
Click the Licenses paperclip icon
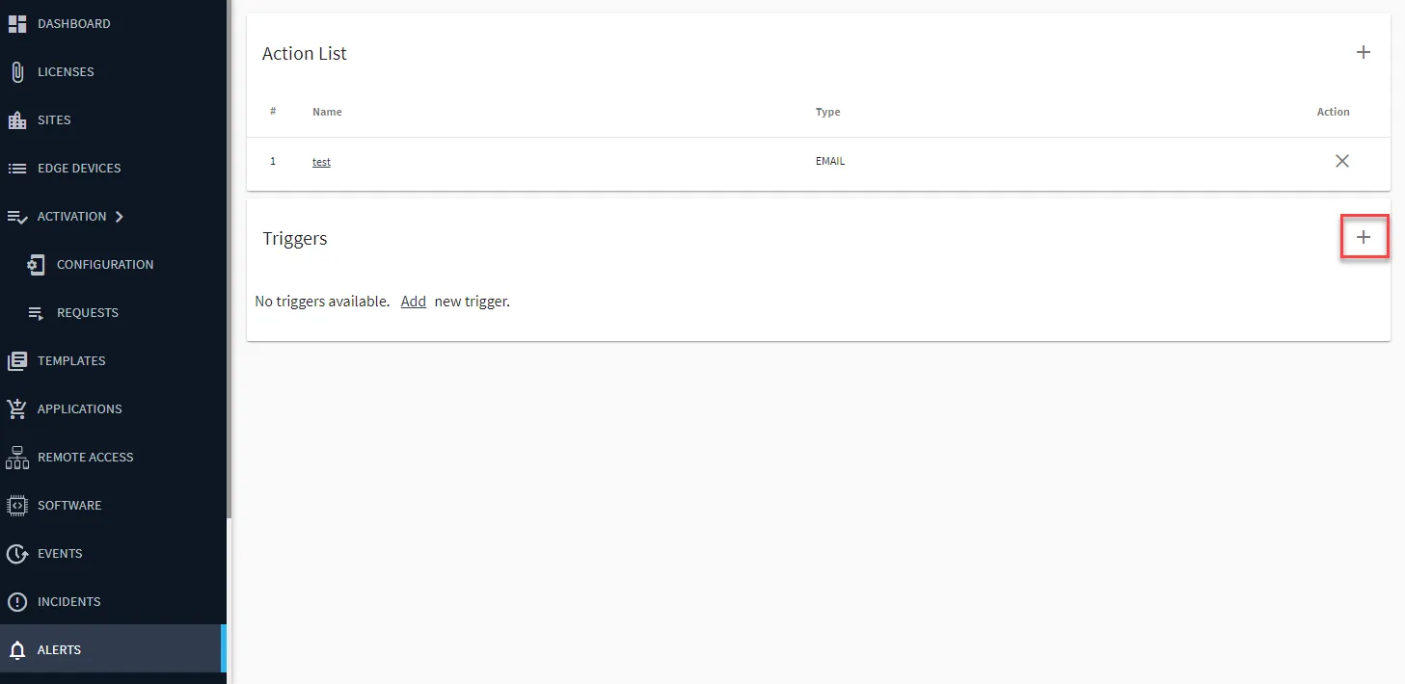click(17, 71)
